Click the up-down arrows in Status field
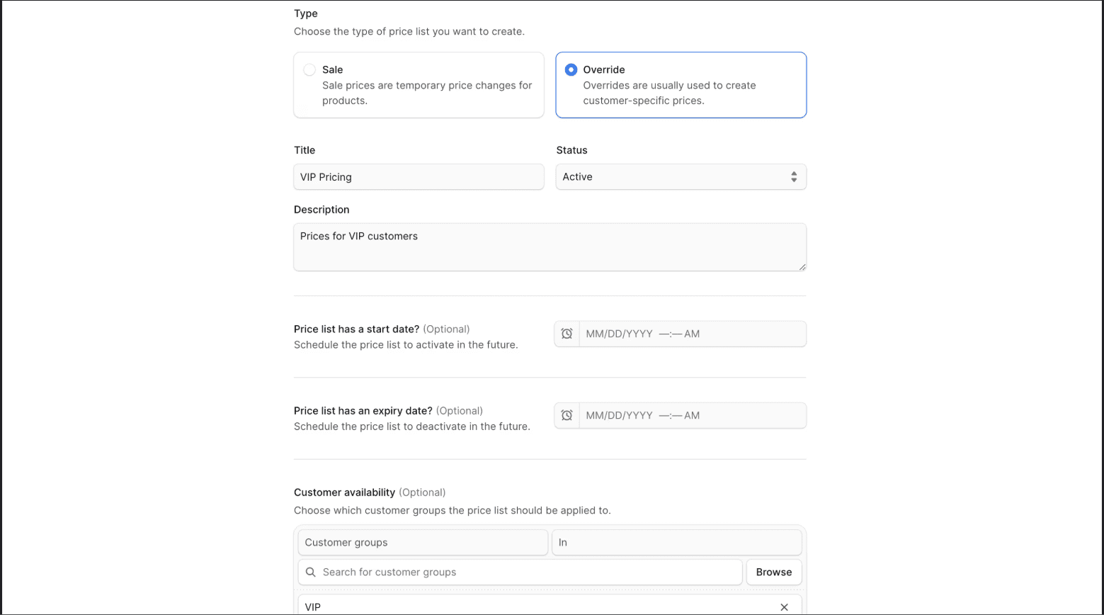This screenshot has height=615, width=1104. coord(794,177)
